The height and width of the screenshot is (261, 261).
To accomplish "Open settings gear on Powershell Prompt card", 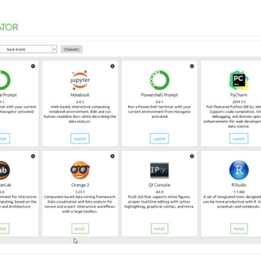I will click(x=192, y=66).
